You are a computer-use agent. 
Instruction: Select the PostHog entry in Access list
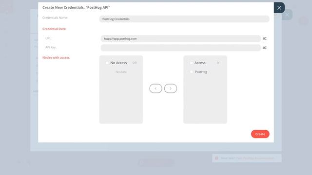201,72
